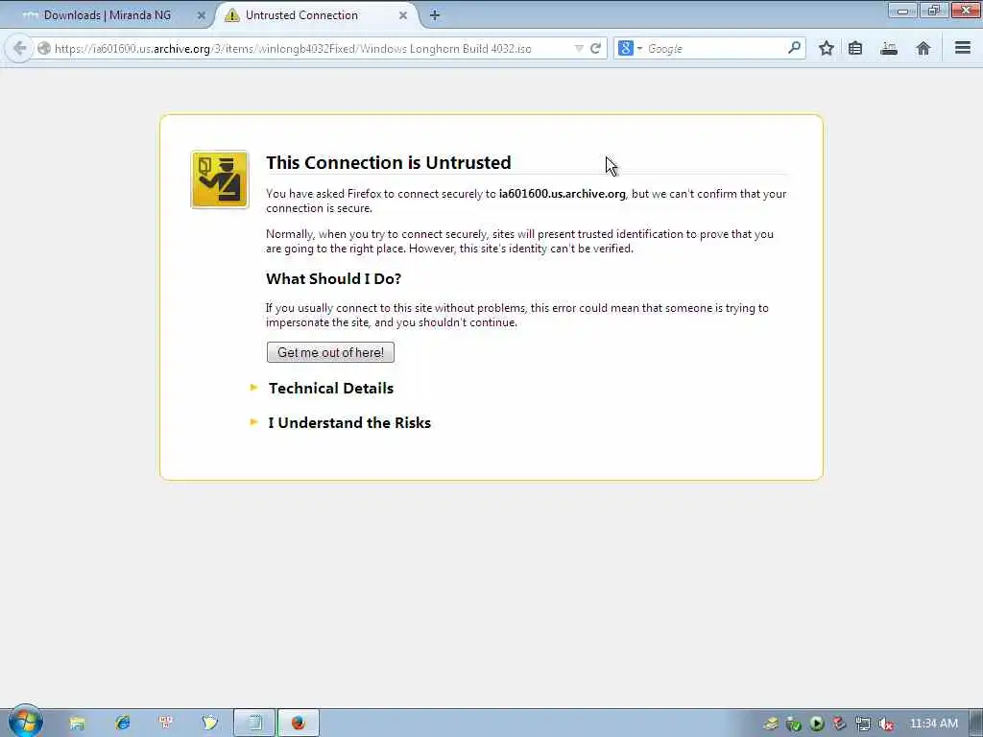Open Windows Explorer from the taskbar
Viewport: 983px width, 737px height.
77,724
